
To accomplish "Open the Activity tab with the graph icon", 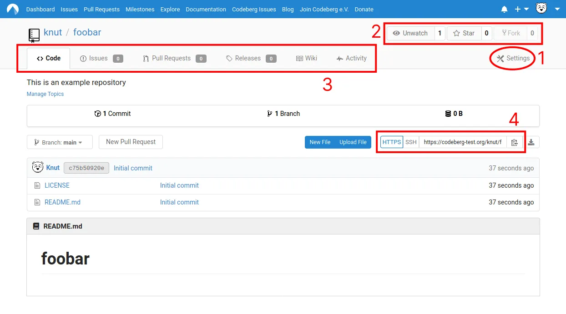I will click(351, 58).
